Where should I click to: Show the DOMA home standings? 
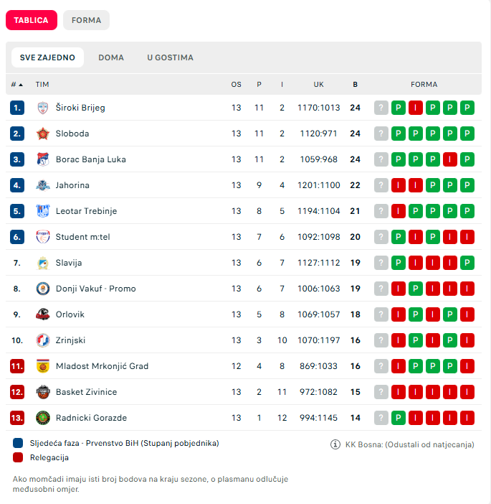point(111,57)
